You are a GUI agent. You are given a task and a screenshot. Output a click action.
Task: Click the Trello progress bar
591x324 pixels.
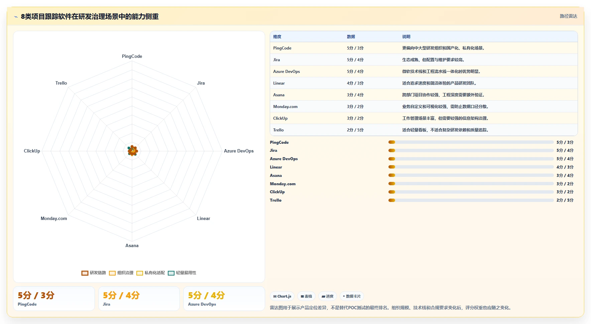(471, 200)
